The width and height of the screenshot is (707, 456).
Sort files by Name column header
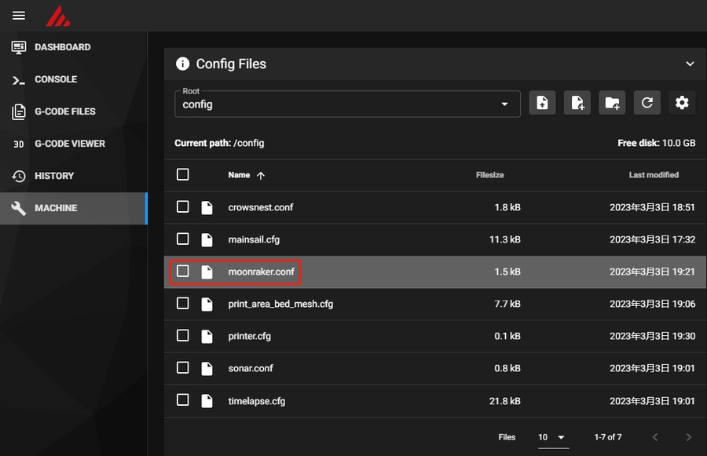click(x=239, y=175)
